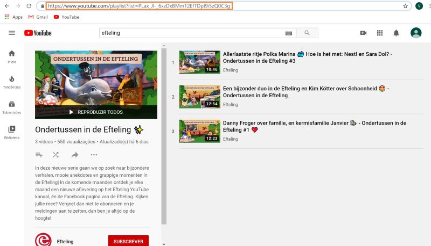Open notifications bell
Image resolution: width=431 pixels, height=246 pixels.
(396, 33)
